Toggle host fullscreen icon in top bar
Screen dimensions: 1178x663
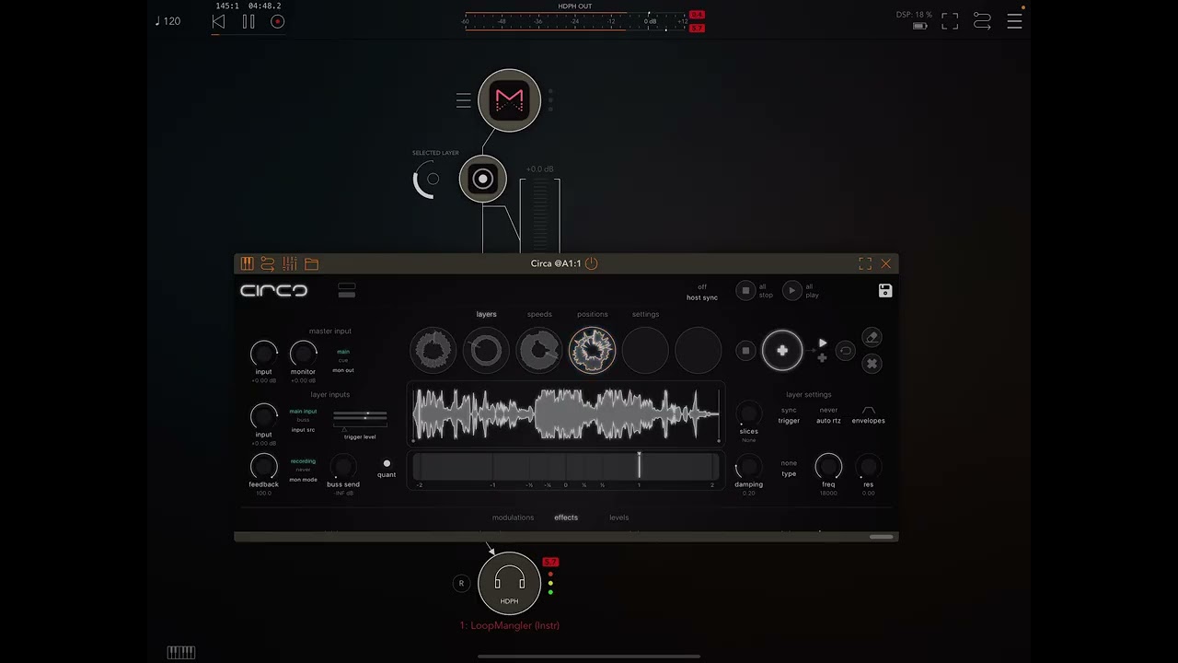click(950, 21)
